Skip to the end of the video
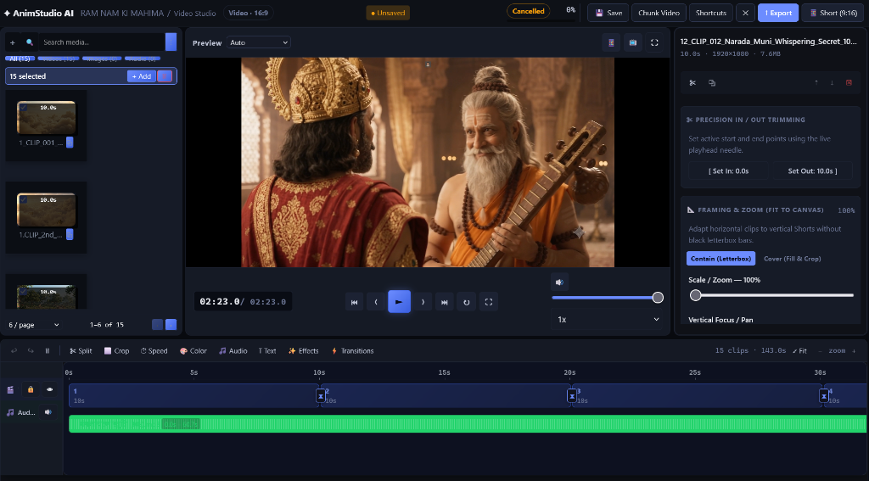Viewport: 869px width, 481px height. pos(444,302)
